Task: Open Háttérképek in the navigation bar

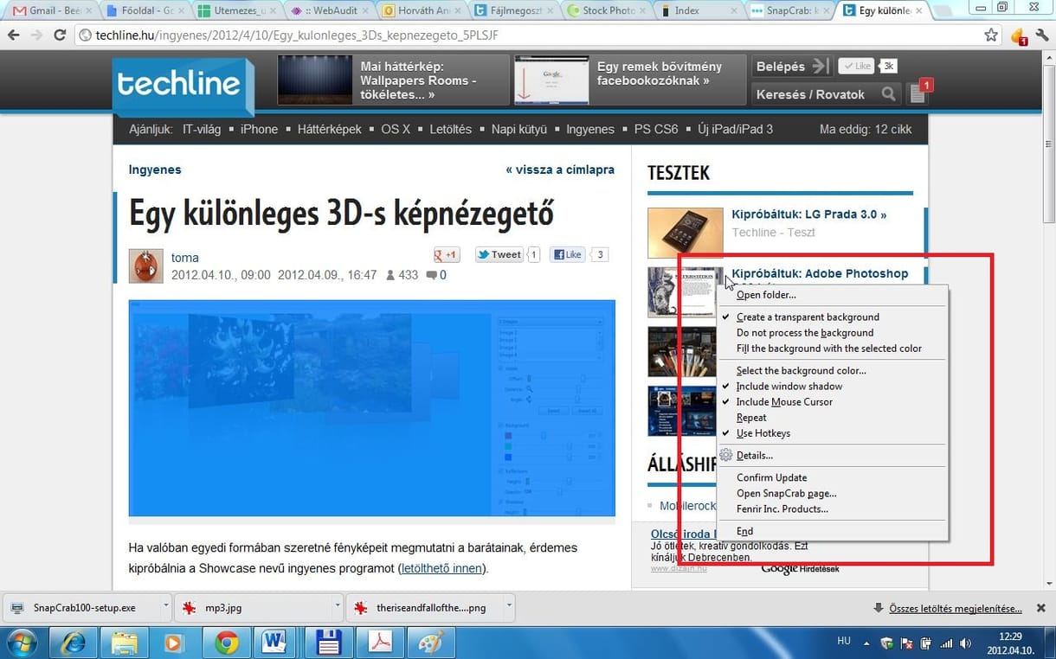Action: (x=330, y=129)
